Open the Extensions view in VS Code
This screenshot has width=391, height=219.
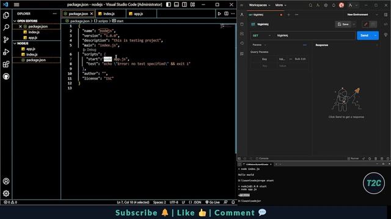(6, 64)
